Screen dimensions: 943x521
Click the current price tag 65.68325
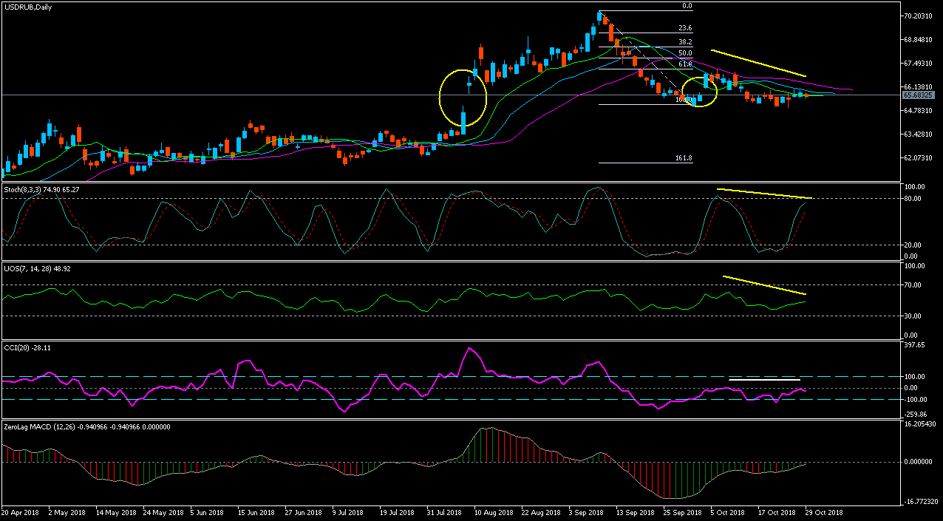[x=918, y=95]
